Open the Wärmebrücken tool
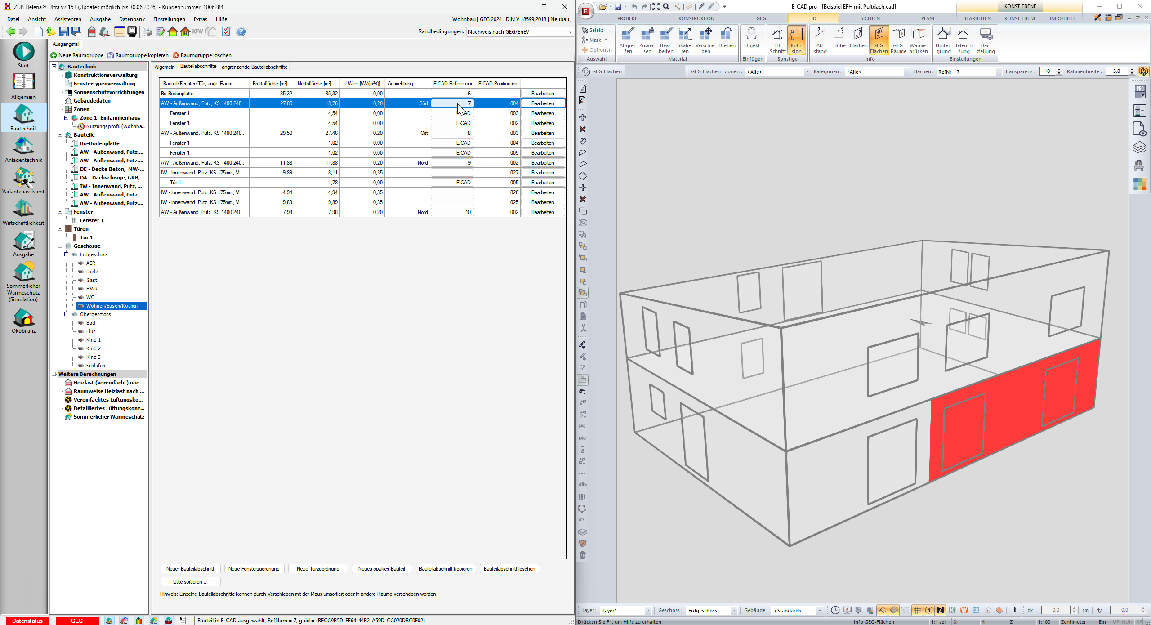This screenshot has height=625, width=1151. pos(919,40)
